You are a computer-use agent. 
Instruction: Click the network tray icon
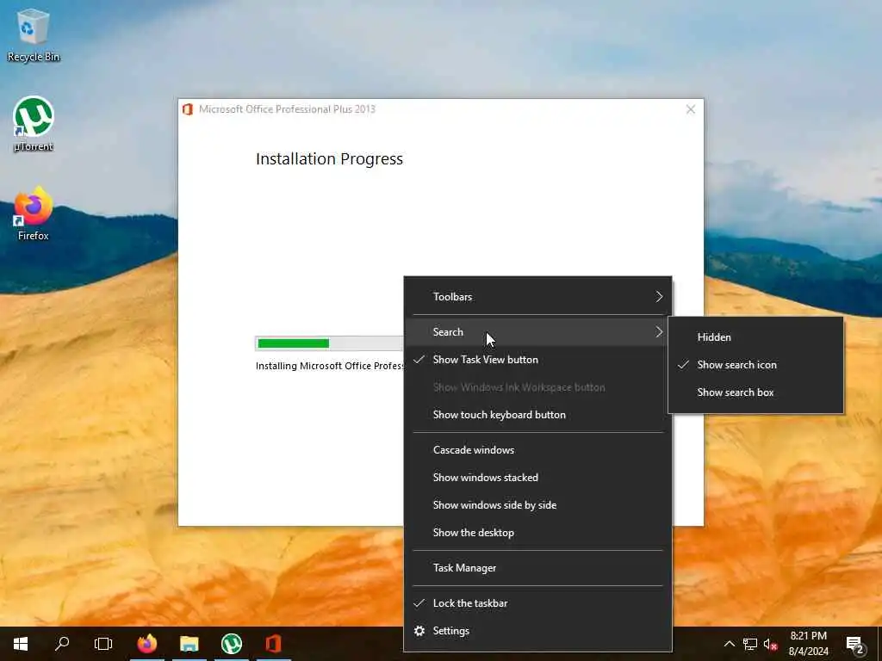click(750, 644)
